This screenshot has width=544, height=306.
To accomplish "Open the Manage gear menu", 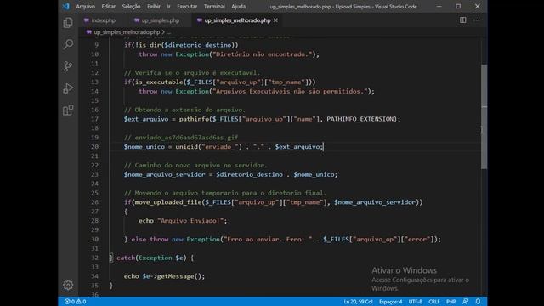I will click(68, 285).
